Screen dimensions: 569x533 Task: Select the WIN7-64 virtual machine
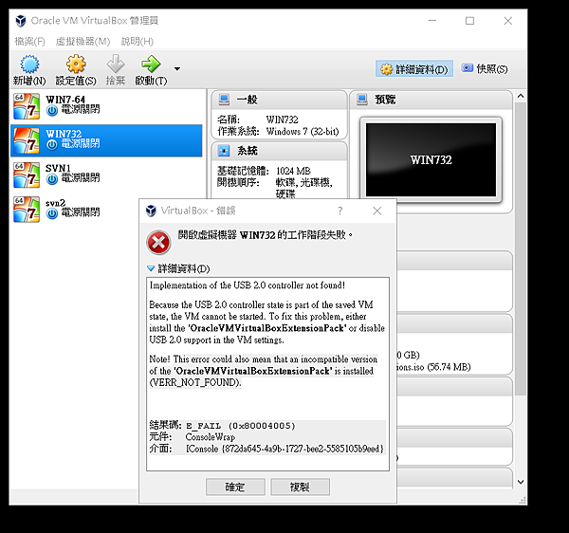[x=106, y=106]
